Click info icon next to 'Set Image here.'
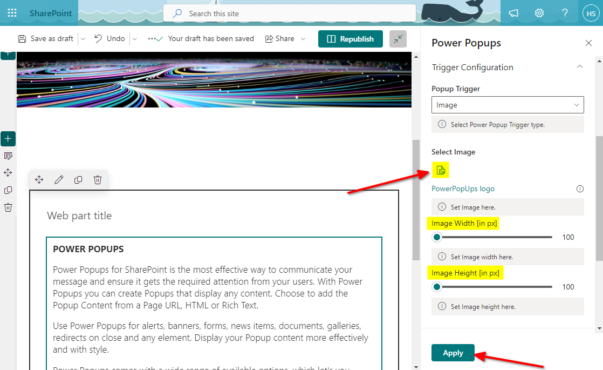 (442, 207)
